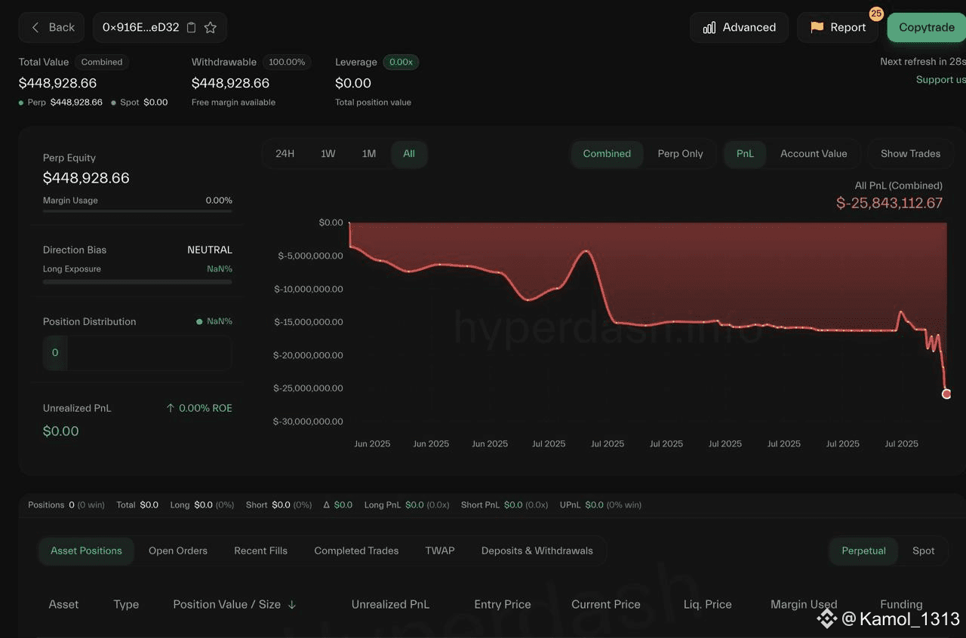Click the sort arrow beside Position Value / Size
966x638 pixels.
tap(292, 605)
